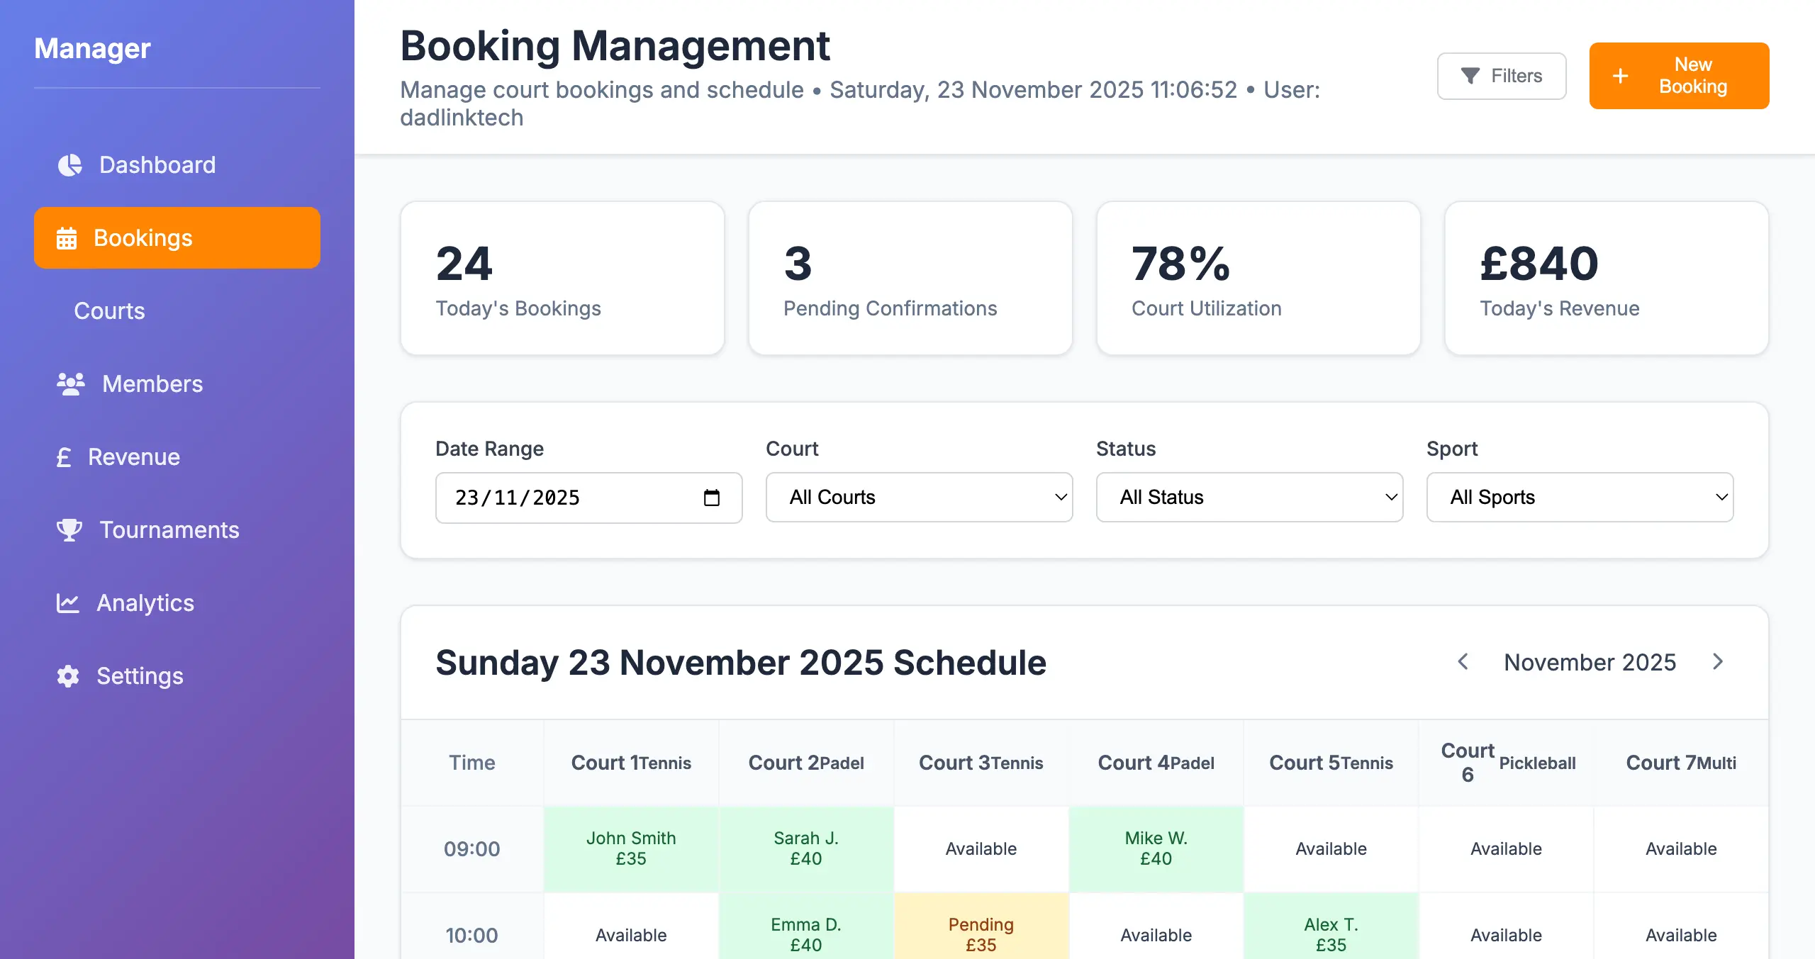
Task: Go to previous month with the left chevron
Action: tap(1463, 662)
